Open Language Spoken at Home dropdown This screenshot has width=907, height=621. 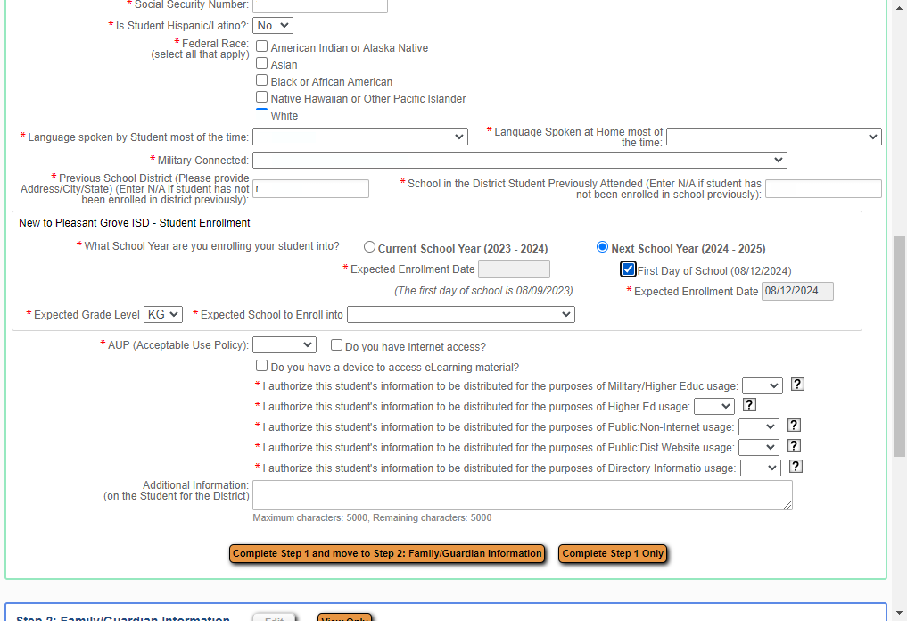click(774, 137)
